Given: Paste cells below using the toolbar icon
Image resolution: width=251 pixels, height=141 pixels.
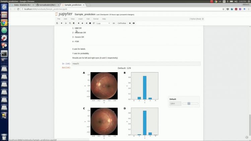Looking at the screenshot, I should (x=74, y=23).
